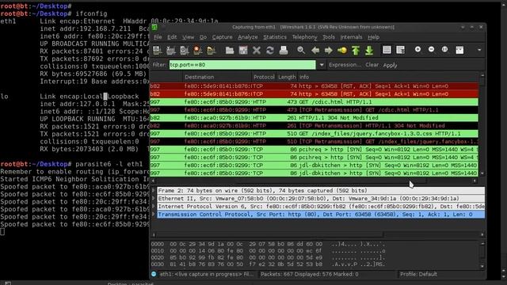Screen dimensions: 507x285
Task: Print packets using printer icon
Action: coord(284,50)
